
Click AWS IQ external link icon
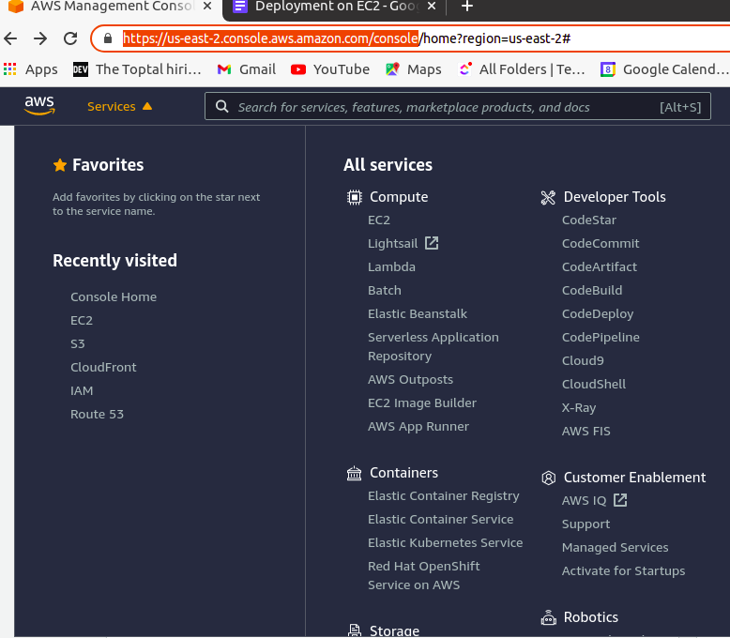pyautogui.click(x=620, y=500)
